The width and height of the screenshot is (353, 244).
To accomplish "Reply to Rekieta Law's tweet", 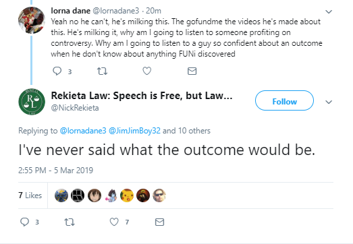I will click(x=25, y=222).
